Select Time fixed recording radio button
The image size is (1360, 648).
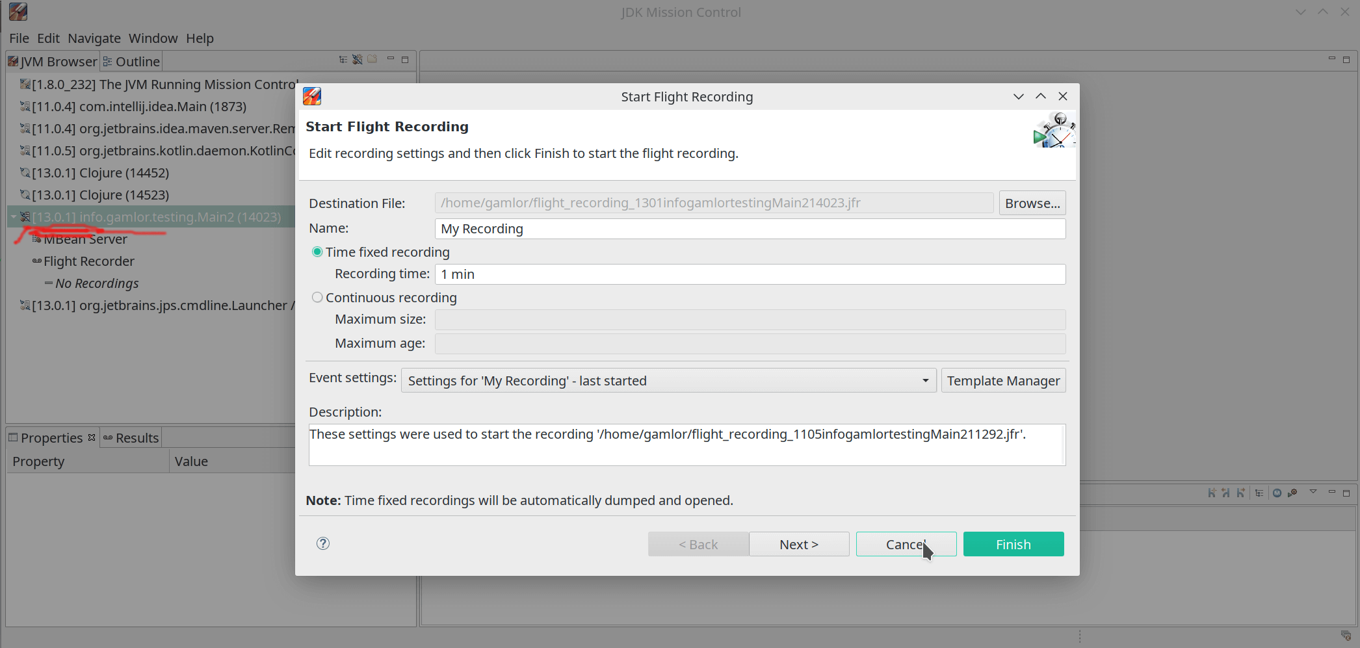317,252
